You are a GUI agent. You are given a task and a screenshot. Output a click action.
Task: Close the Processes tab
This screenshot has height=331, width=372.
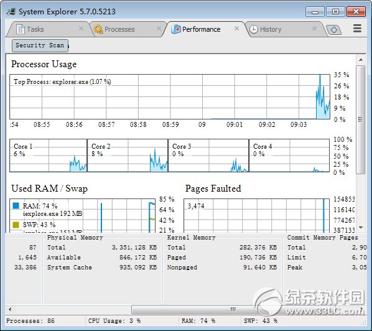tap(159, 29)
